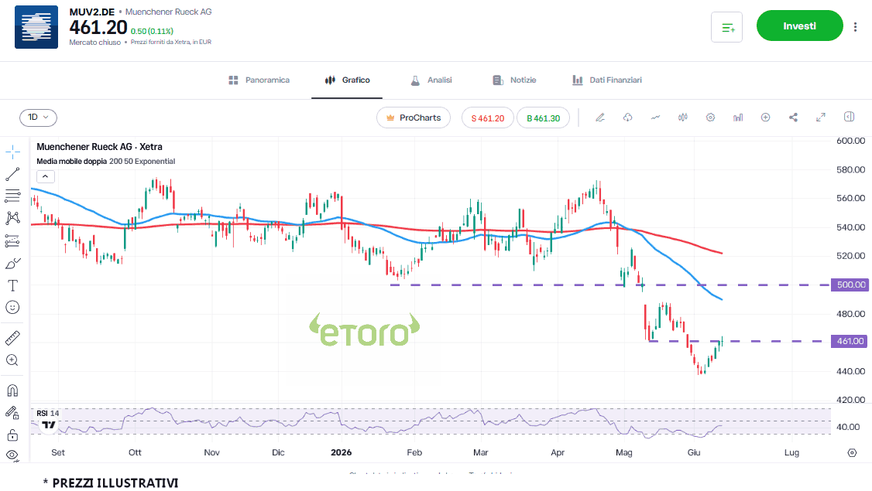Open the indicators bar chart icon
872x491 pixels.
pyautogui.click(x=738, y=118)
